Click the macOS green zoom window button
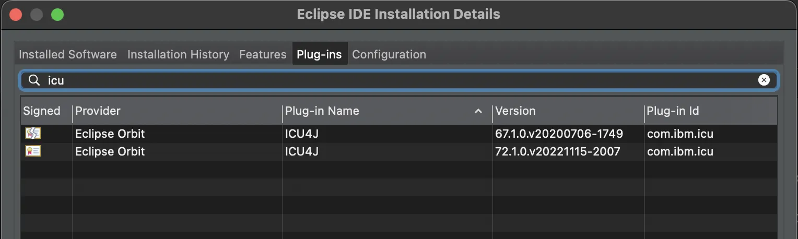Viewport: 798px width, 239px height. click(x=57, y=14)
